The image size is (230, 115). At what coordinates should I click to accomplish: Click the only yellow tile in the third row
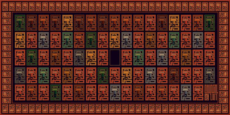(91, 58)
